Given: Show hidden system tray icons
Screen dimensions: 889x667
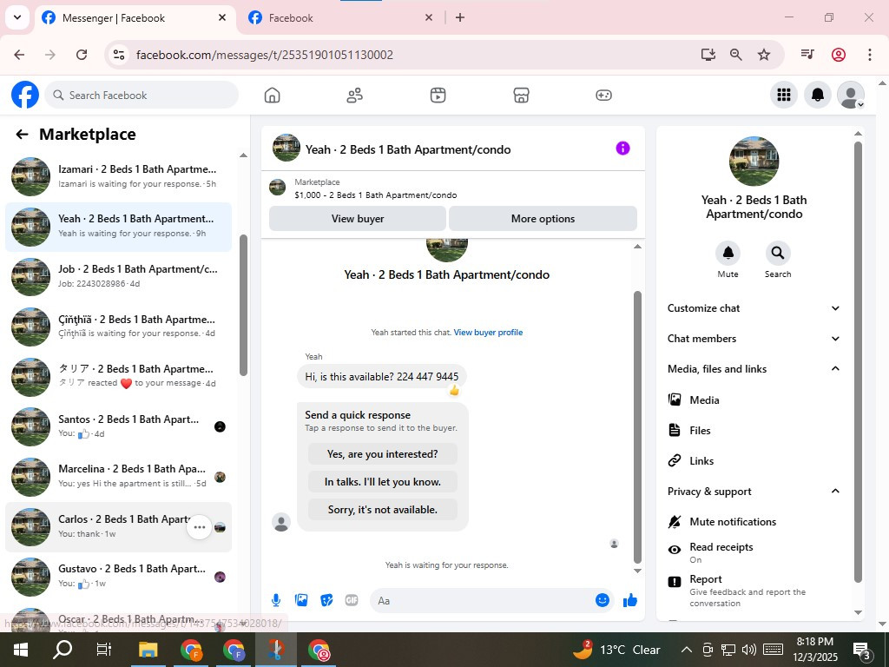Looking at the screenshot, I should (x=686, y=650).
